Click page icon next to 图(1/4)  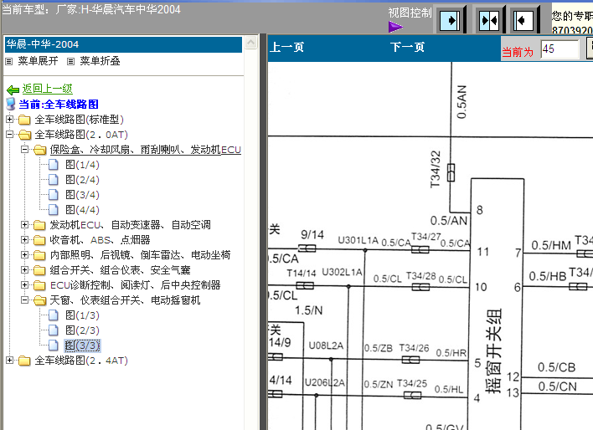[x=54, y=165]
